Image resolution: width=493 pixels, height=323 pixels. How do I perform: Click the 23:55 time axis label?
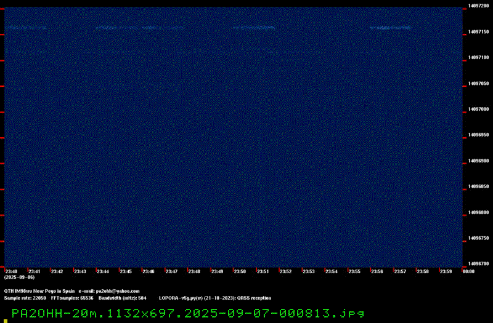pyautogui.click(x=354, y=271)
